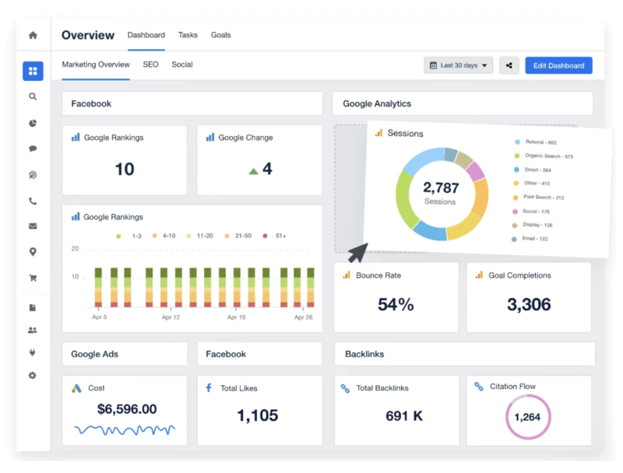Click the link chain icon beside Total Backlinks

(345, 388)
